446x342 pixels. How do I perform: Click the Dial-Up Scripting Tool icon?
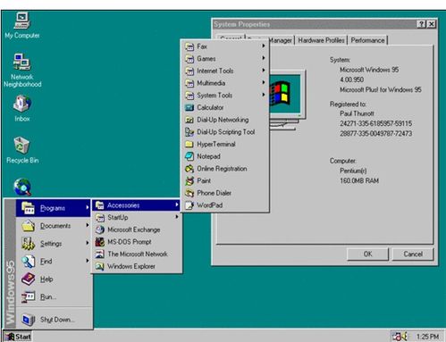click(x=189, y=132)
